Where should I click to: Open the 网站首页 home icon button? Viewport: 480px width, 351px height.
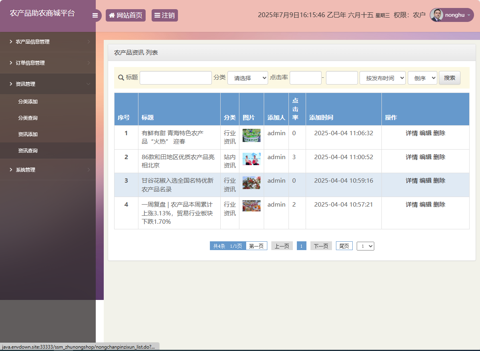pos(125,15)
